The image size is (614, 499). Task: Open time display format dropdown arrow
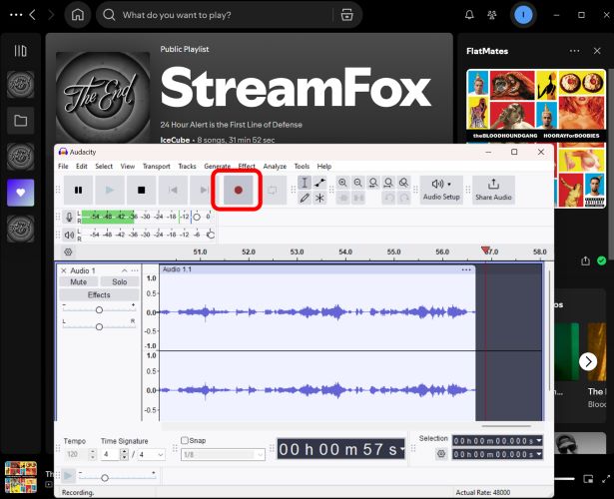402,450
